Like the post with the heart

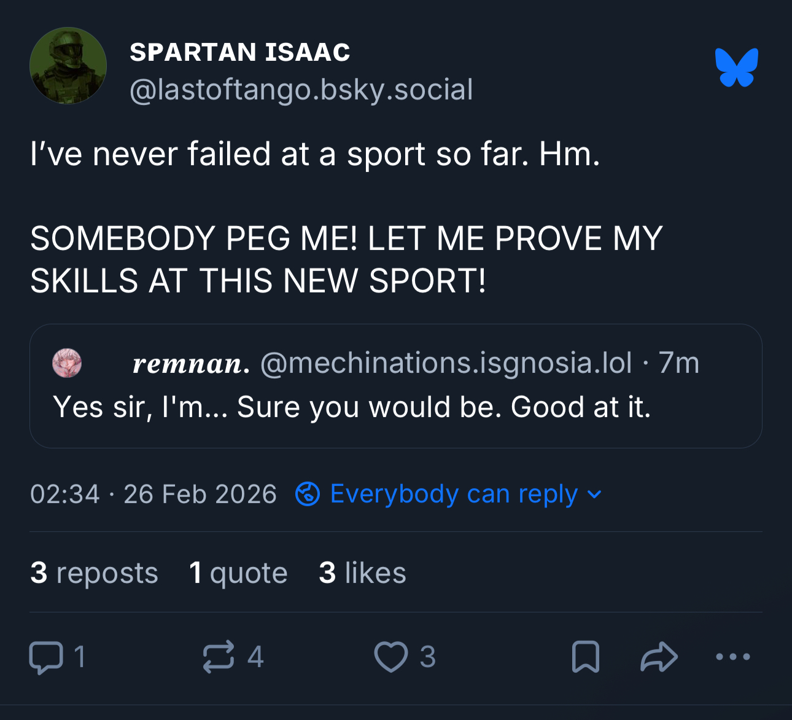click(391, 657)
